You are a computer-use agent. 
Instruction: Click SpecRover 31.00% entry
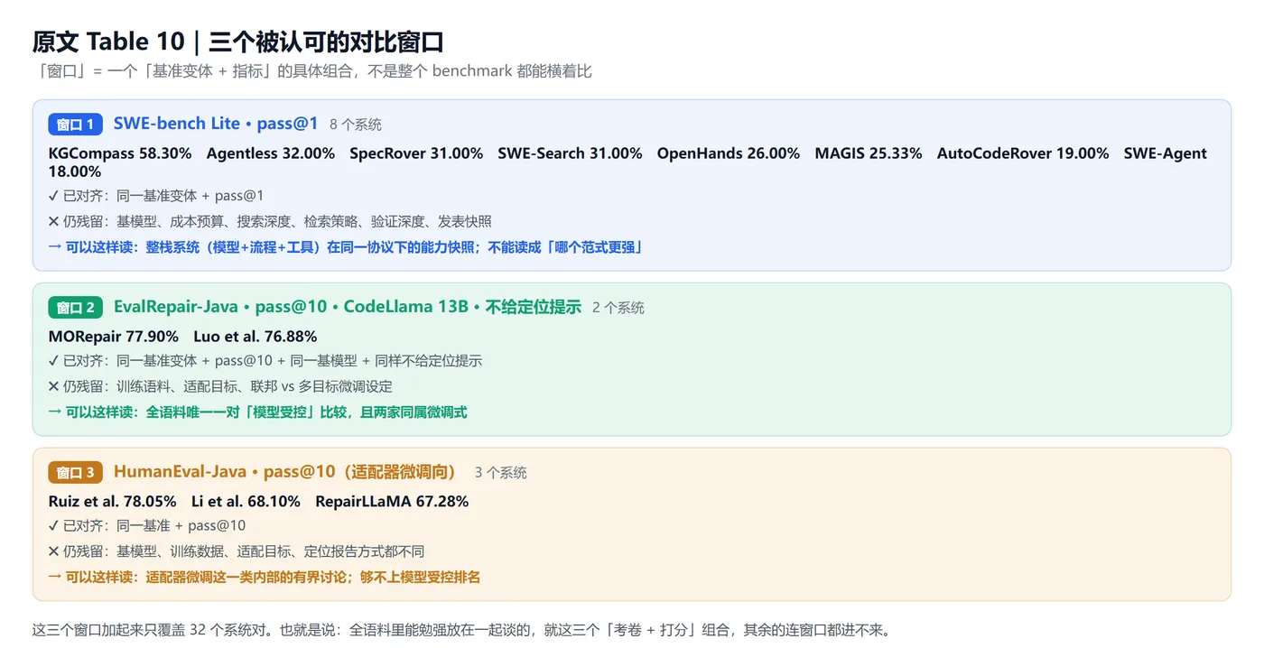click(x=417, y=153)
